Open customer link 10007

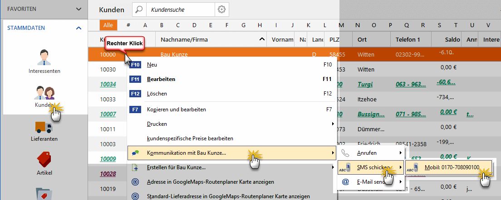tap(108, 114)
